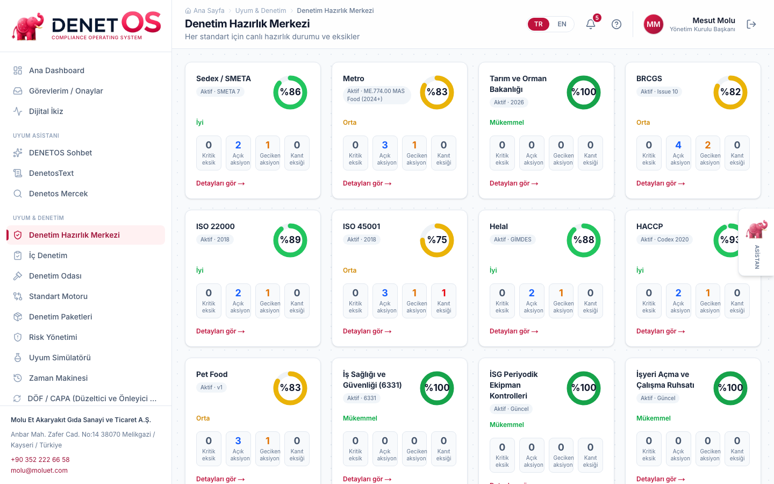Open Ana Dashboard from the sidebar
774x484 pixels.
(x=86, y=70)
